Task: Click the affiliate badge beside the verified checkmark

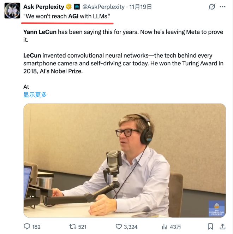Action: point(77,7)
